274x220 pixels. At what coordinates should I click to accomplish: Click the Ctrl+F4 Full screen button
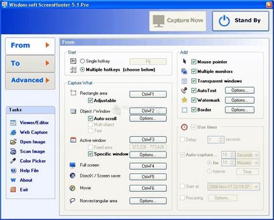(148, 166)
